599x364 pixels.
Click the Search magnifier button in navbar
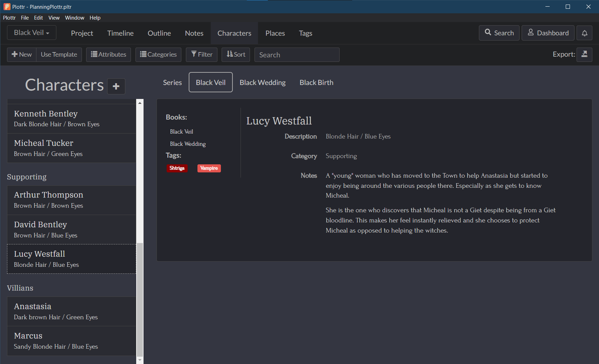[499, 33]
